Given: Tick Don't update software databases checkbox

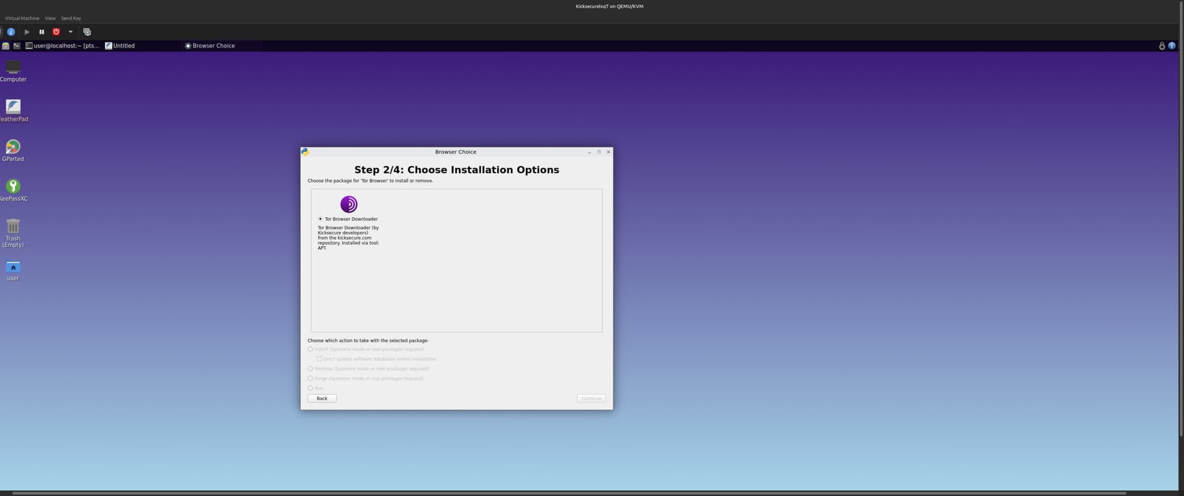Looking at the screenshot, I should pos(319,359).
